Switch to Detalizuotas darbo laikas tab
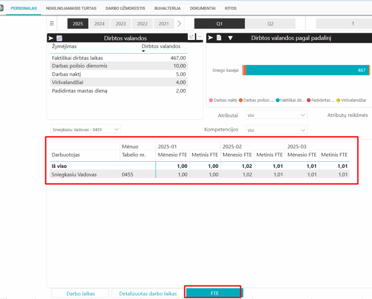Image resolution: width=372 pixels, height=299 pixels. 148,294
